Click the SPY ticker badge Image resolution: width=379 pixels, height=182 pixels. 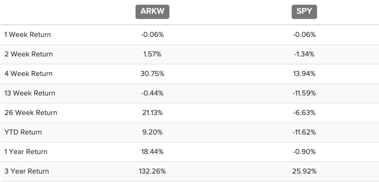pyautogui.click(x=304, y=11)
